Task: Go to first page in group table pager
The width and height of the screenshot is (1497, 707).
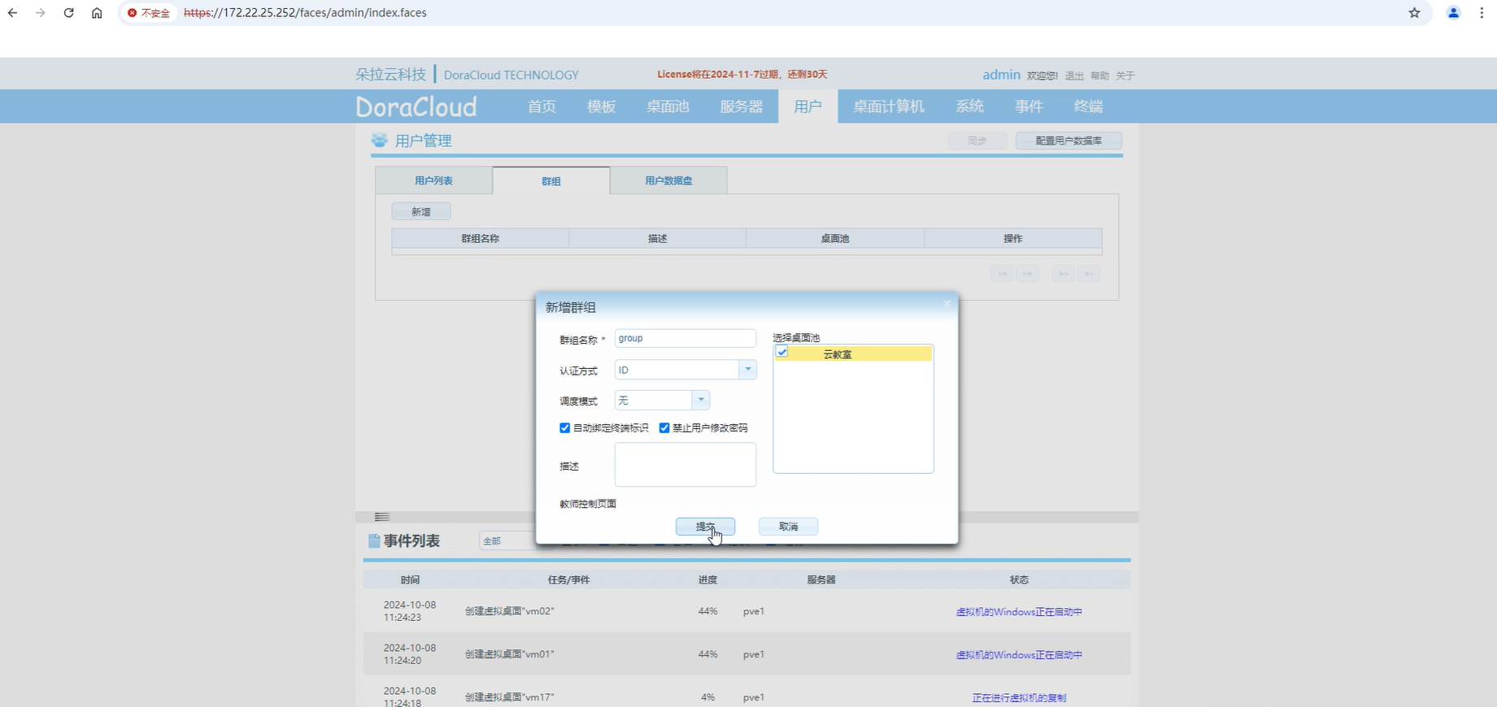Action: [1003, 273]
